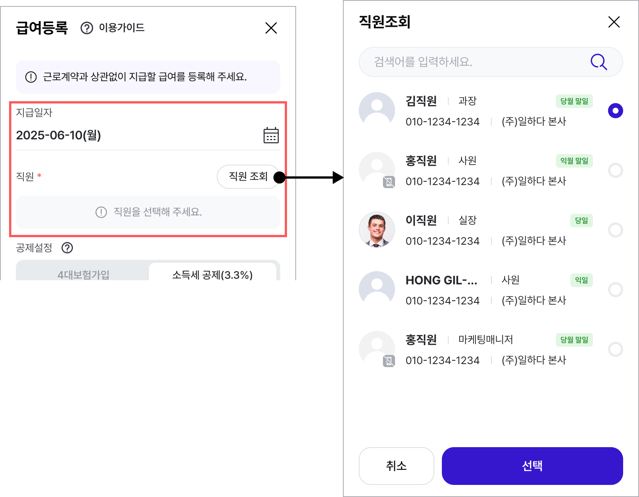This screenshot has width=639, height=497.
Task: Click the 익월 말일 badge of 홍직원 사원
Action: point(574,161)
